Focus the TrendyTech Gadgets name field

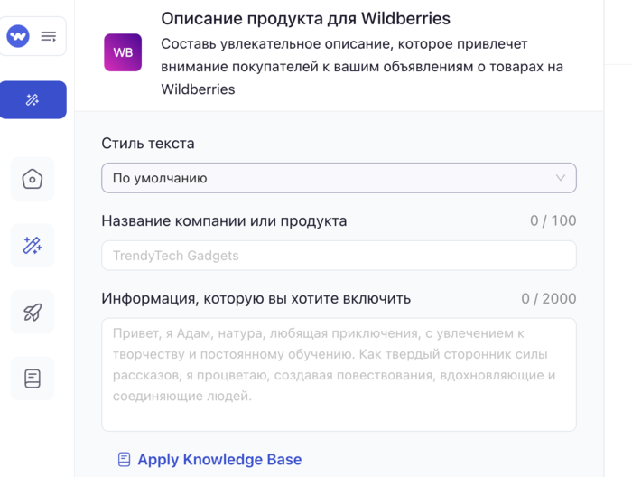339,256
